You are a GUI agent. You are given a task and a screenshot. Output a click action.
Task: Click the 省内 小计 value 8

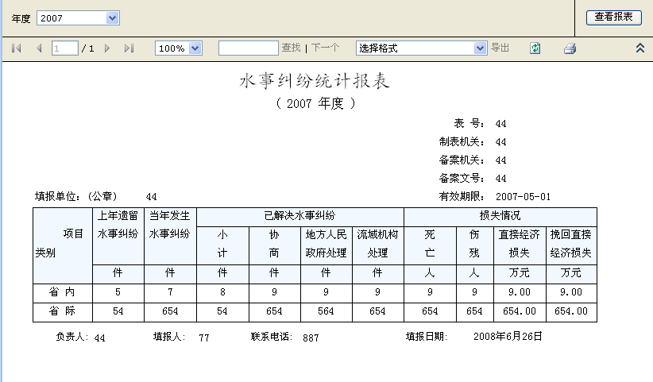[222, 292]
